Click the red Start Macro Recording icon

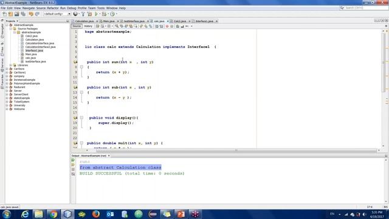click(x=167, y=26)
